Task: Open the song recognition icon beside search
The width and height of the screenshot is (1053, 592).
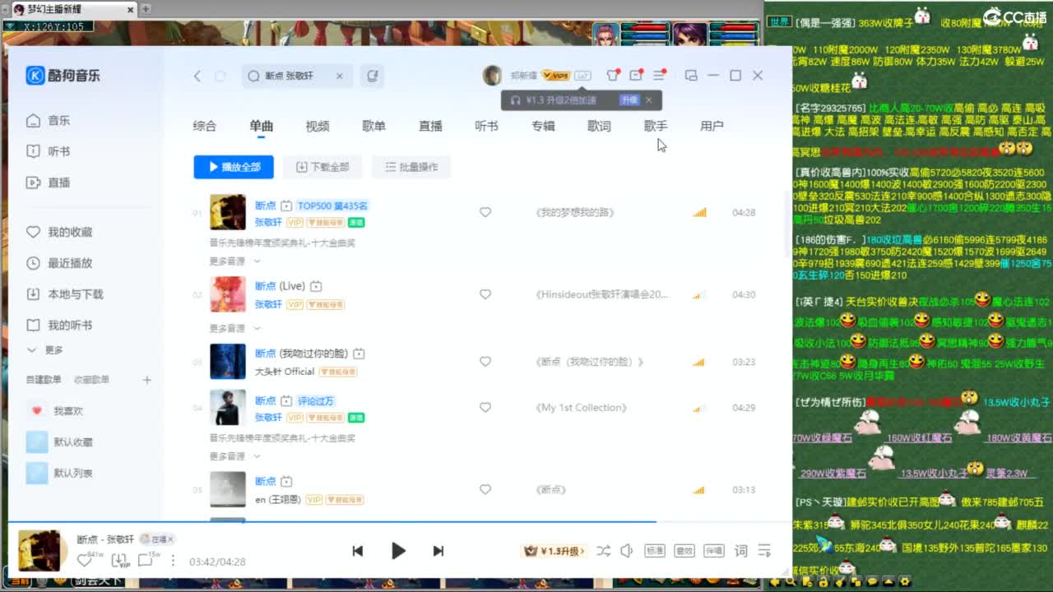Action: tap(373, 76)
